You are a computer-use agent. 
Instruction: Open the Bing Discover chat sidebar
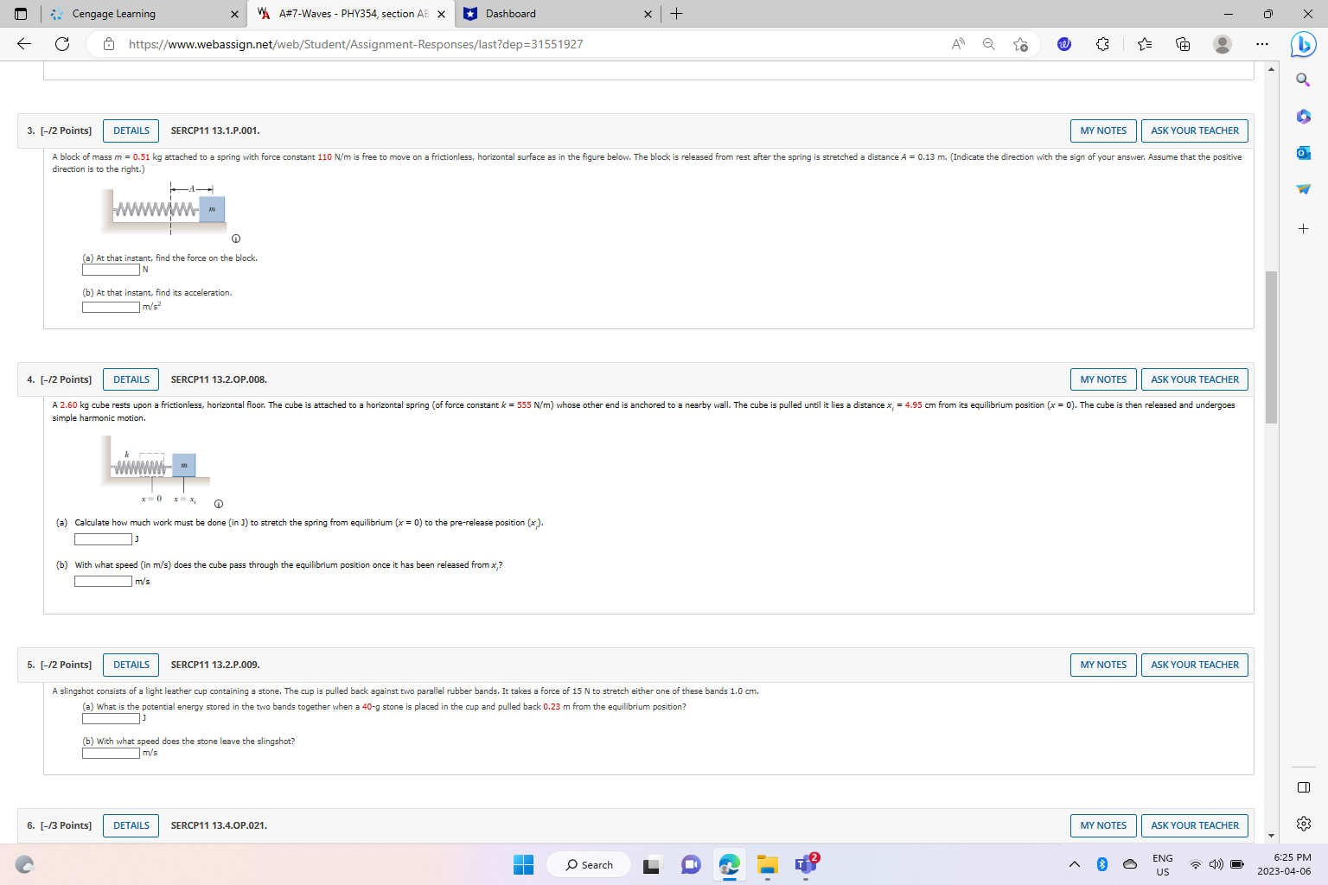[x=1303, y=44]
